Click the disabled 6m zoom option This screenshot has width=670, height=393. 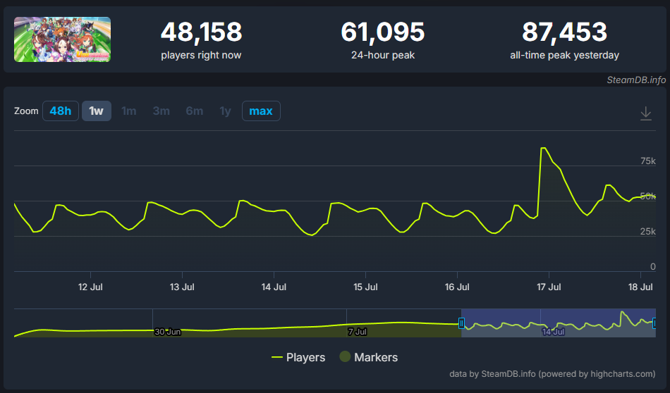pos(195,111)
